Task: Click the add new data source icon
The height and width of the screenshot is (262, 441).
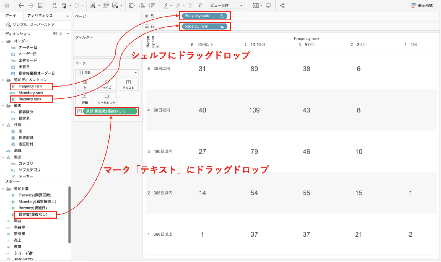Action: (x=54, y=6)
